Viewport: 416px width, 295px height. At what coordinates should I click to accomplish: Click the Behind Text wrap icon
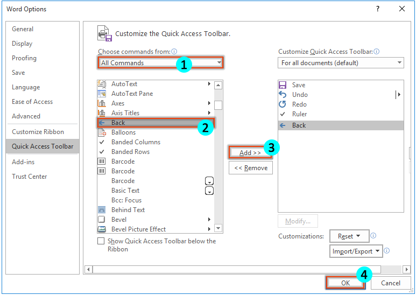pos(102,210)
